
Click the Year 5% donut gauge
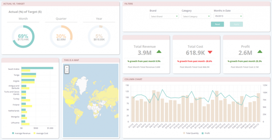tap(99, 37)
